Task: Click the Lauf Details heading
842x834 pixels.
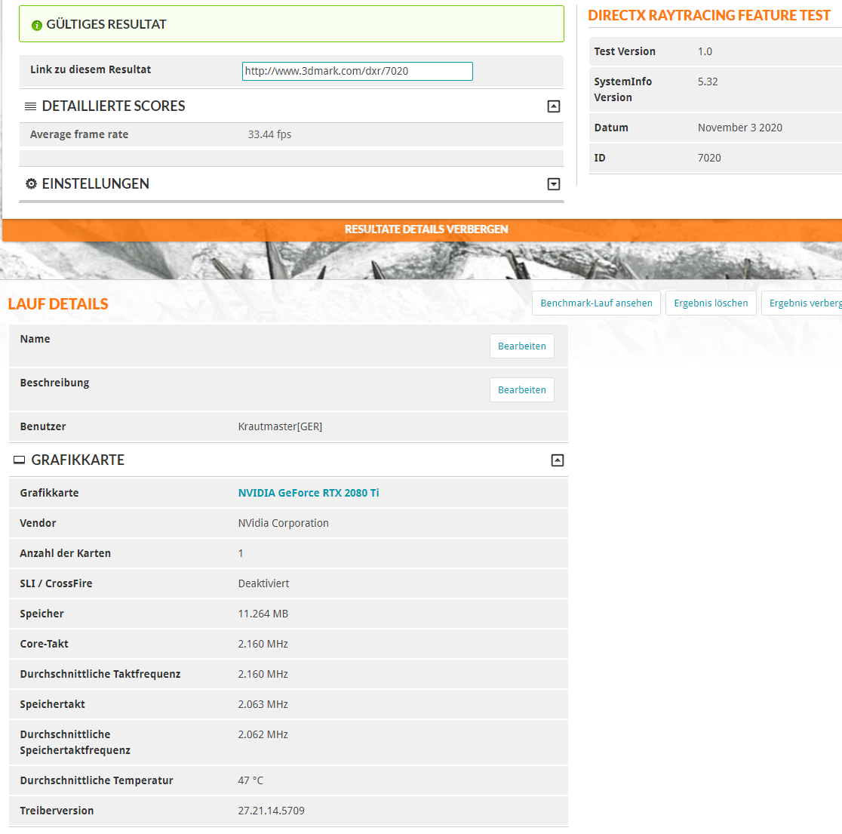Action: 58,304
